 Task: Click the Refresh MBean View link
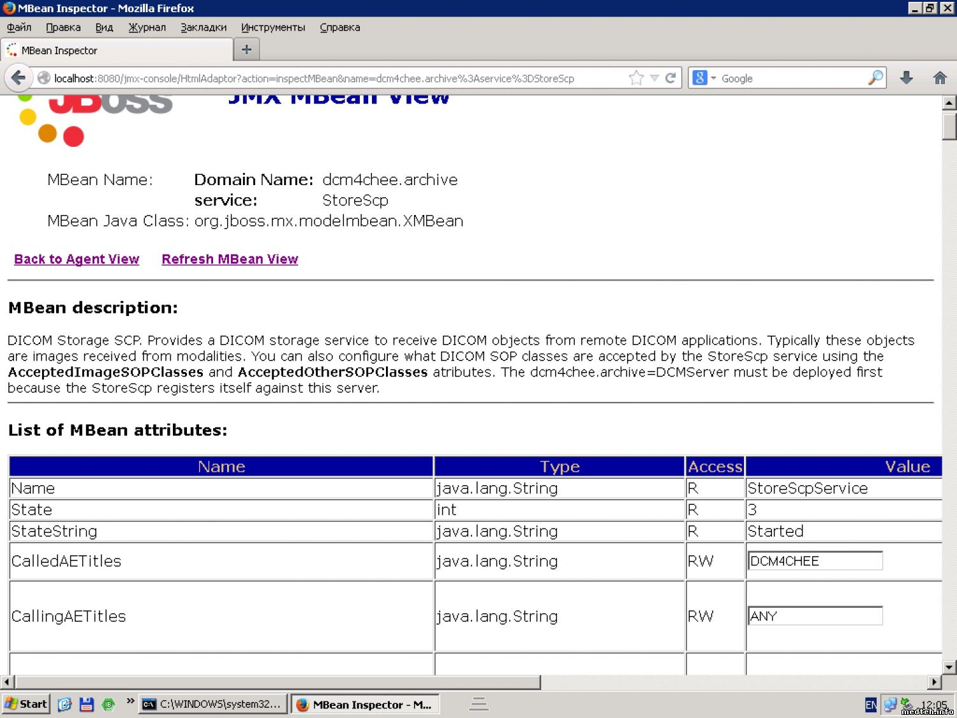230,259
